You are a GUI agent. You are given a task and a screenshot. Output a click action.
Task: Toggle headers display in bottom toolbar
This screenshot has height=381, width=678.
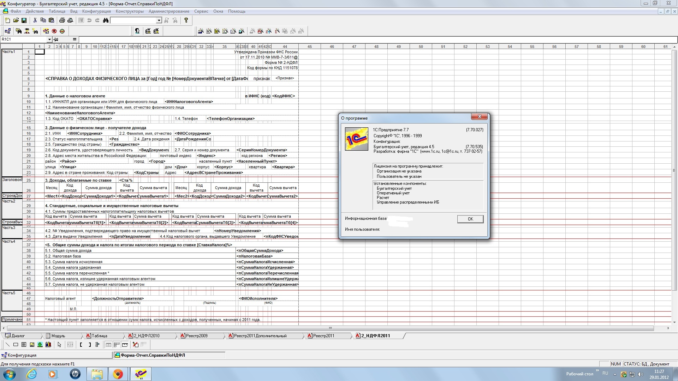[117, 345]
